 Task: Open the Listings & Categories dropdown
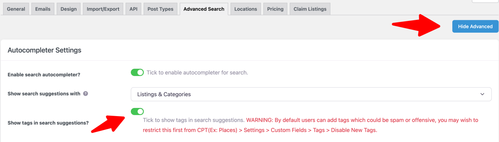click(311, 94)
